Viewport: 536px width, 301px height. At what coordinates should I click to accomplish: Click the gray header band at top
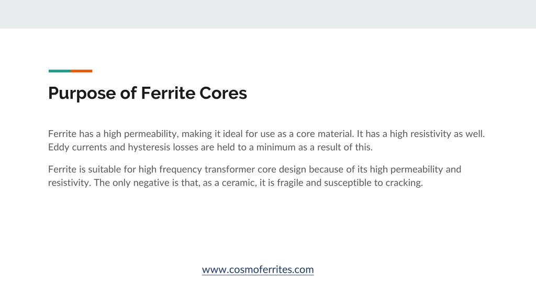(x=268, y=14)
